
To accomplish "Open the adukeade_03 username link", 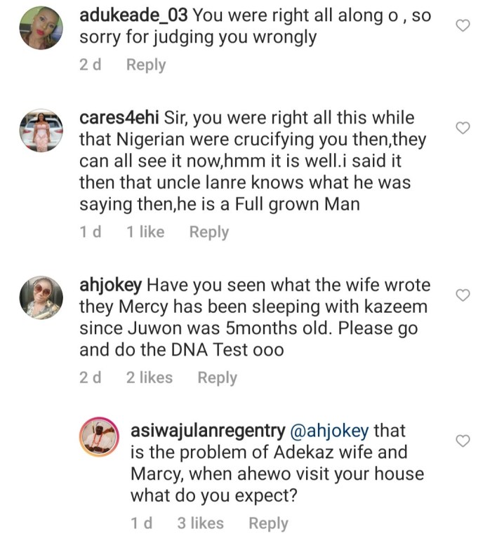I will tap(133, 15).
